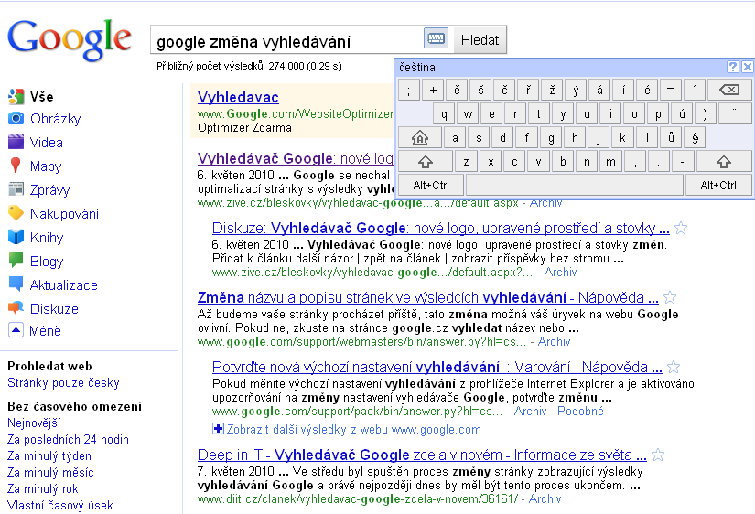
Task: Select the Mapy search category
Action: [46, 166]
